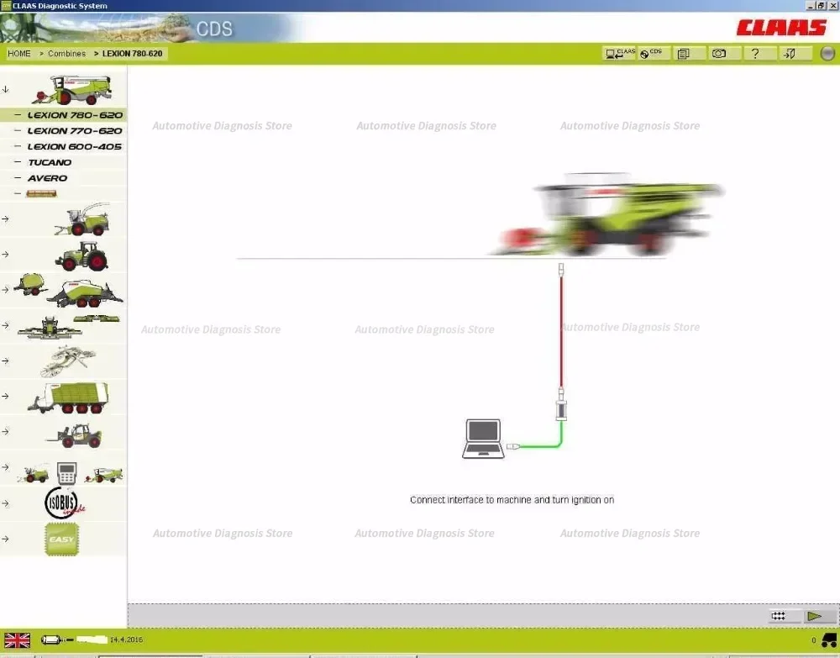This screenshot has width=840, height=658.
Task: Go to HOME in the breadcrumb
Action: click(18, 54)
